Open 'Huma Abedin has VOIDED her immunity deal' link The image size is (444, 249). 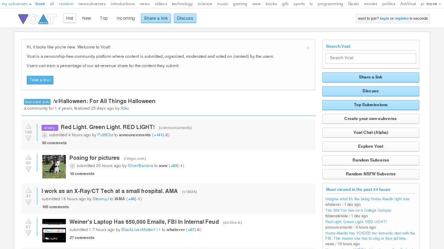point(370,236)
